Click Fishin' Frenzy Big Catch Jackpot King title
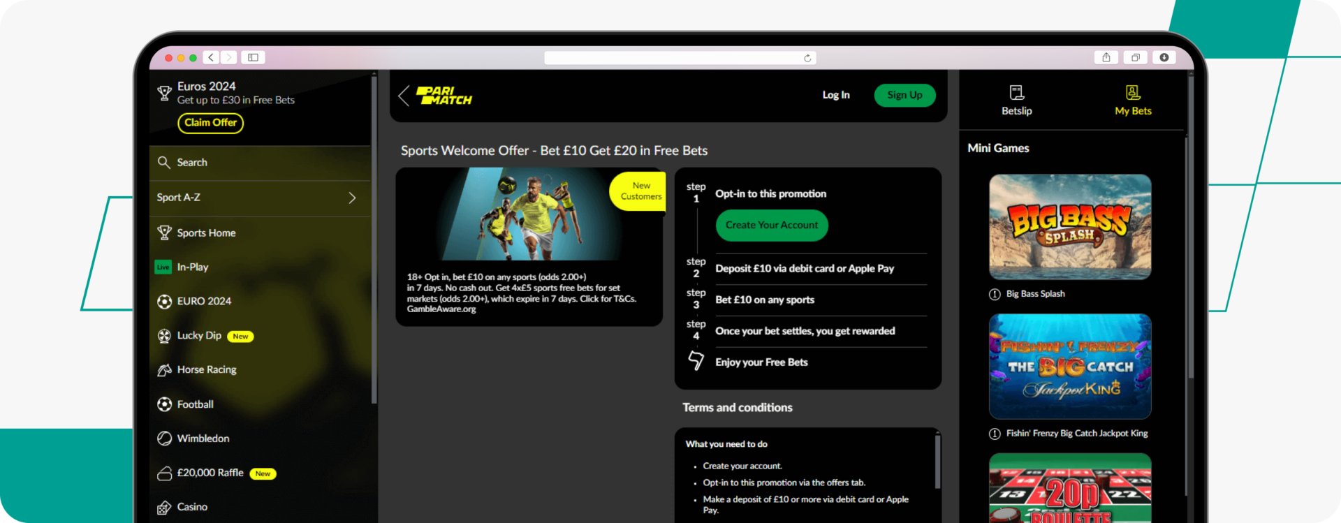 coord(1077,434)
